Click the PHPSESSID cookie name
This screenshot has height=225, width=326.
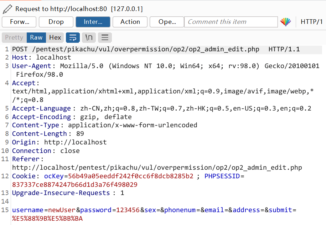pyautogui.click(x=222, y=176)
